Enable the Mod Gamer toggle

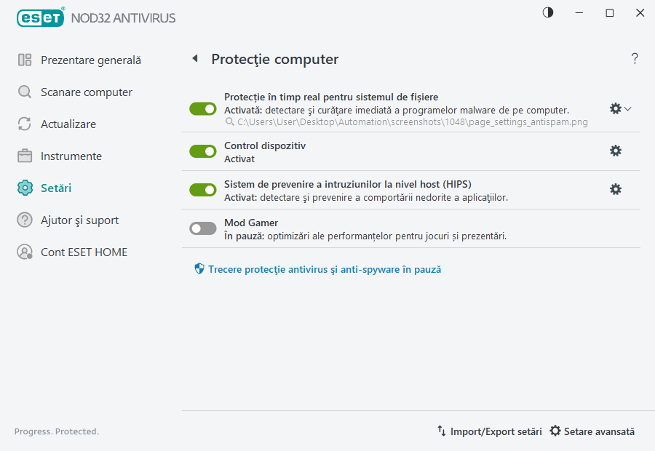click(202, 228)
